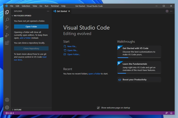The image size is (178, 118).
Task: Click the notifications bell in status bar
Action: pyautogui.click(x=171, y=113)
